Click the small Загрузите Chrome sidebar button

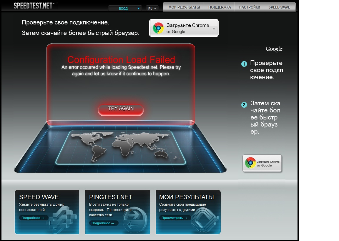click(x=262, y=163)
